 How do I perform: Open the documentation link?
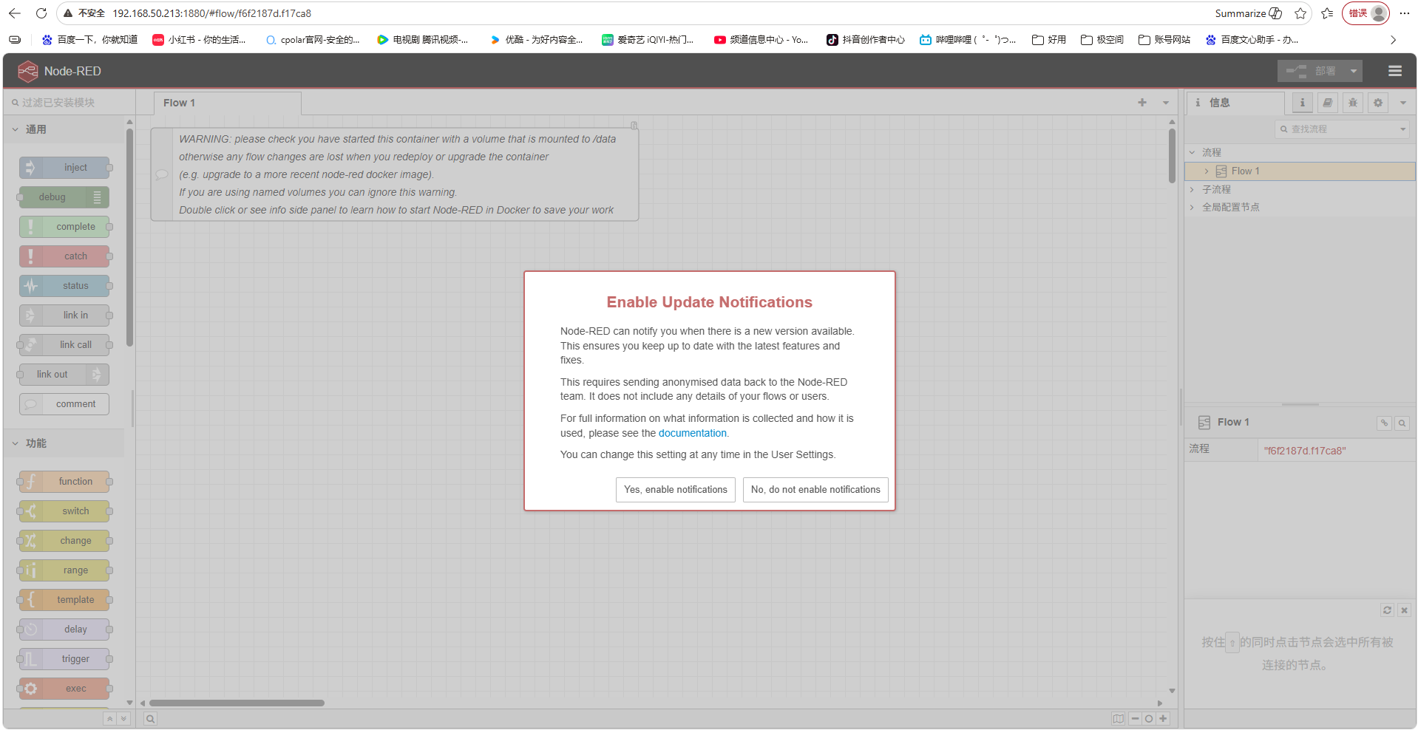[692, 434]
